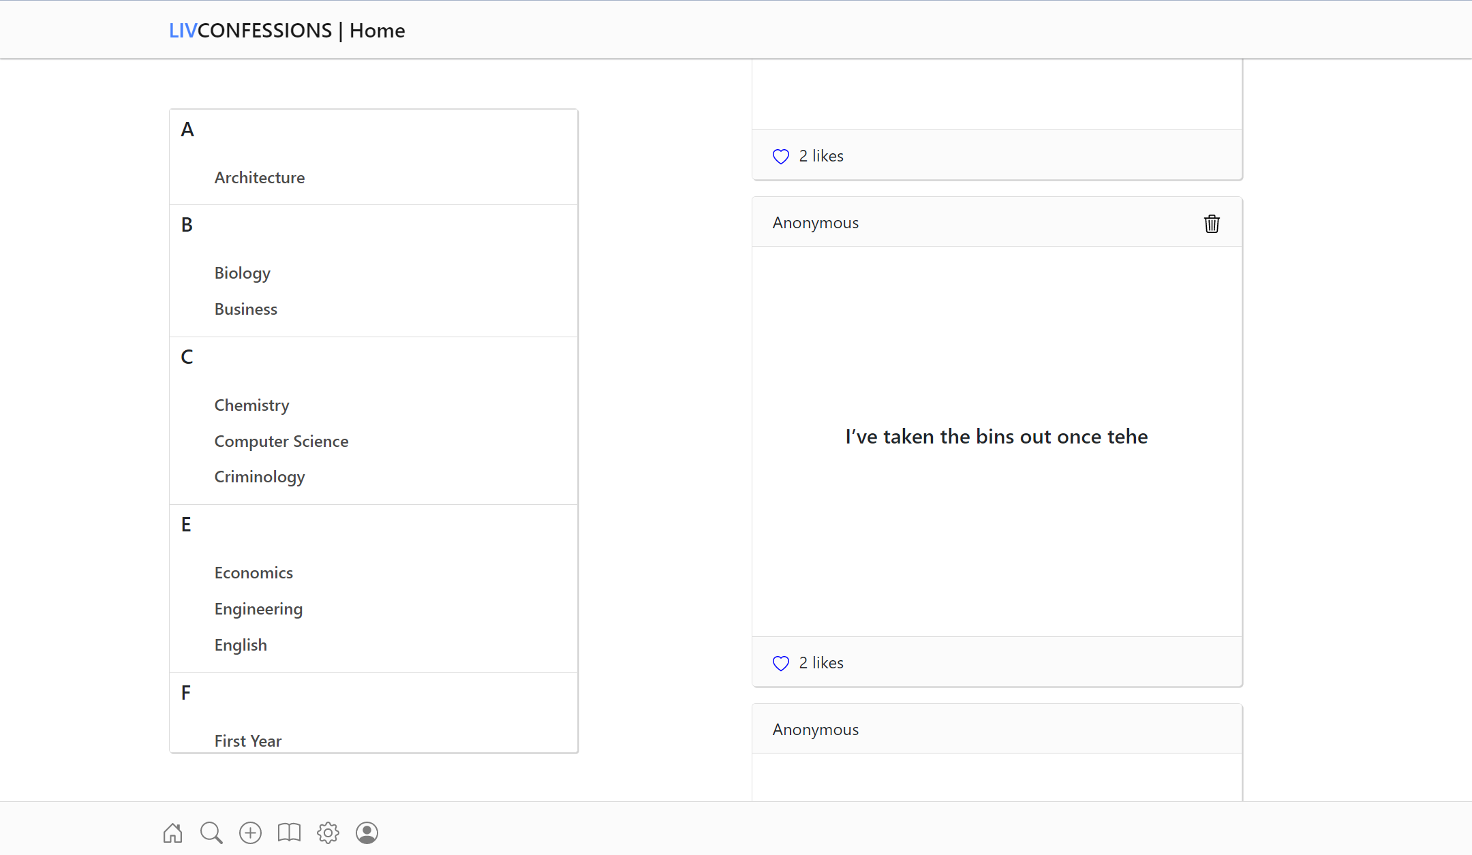Viewport: 1472px width, 855px height.
Task: Select the Economics subject
Action: coord(253,572)
